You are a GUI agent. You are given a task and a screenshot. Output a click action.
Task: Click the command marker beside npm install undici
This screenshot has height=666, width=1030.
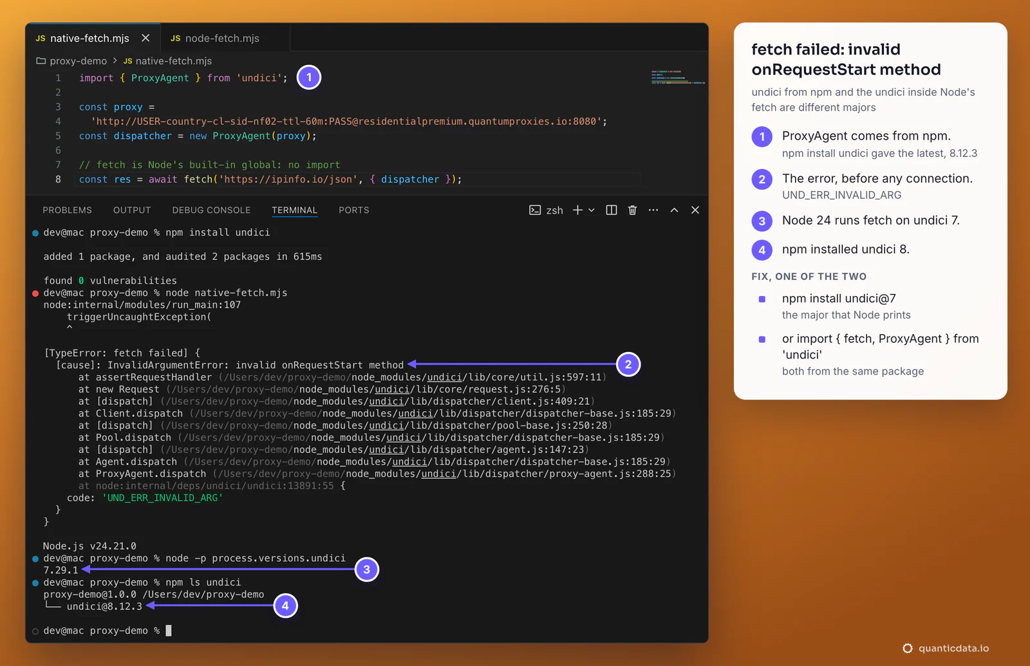(x=35, y=233)
